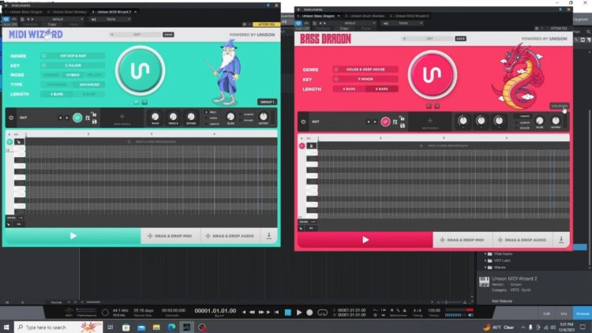Select Chords mode in MIDI Wizard

(x=51, y=75)
